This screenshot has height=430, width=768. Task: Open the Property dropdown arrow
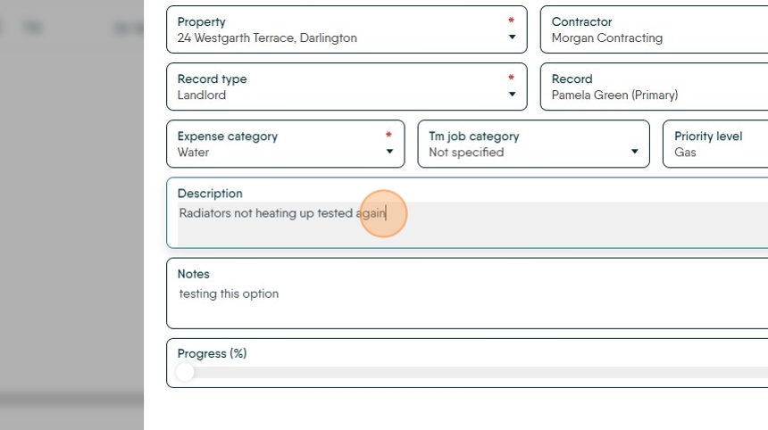point(512,37)
